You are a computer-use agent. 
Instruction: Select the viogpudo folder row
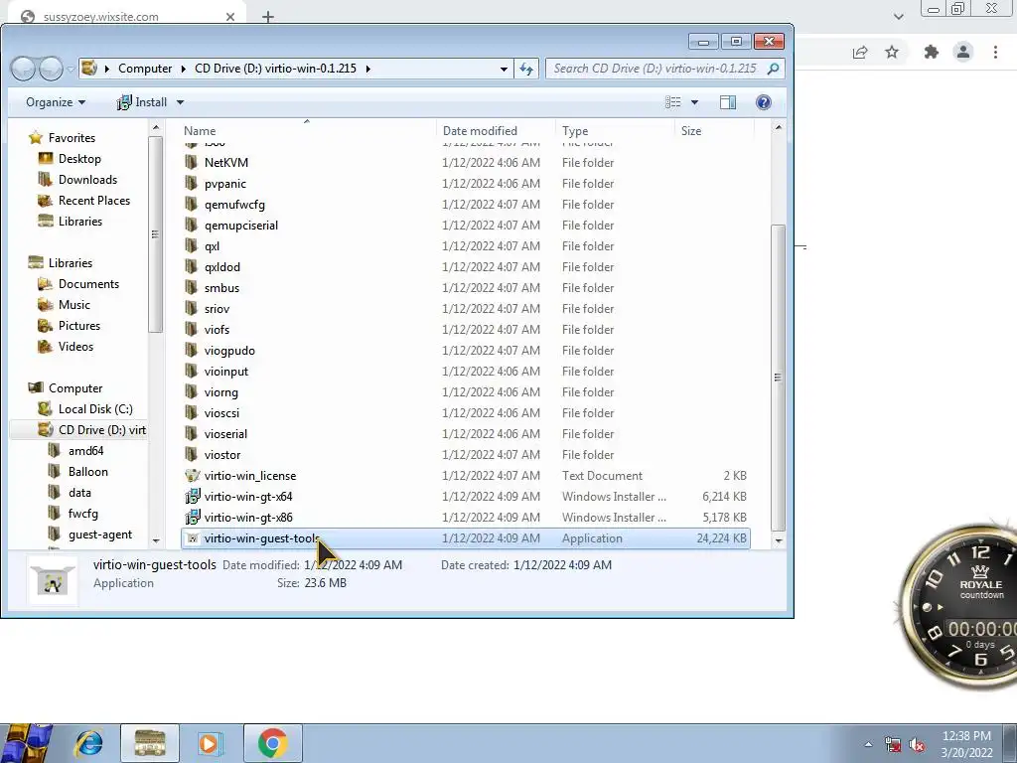(466, 351)
